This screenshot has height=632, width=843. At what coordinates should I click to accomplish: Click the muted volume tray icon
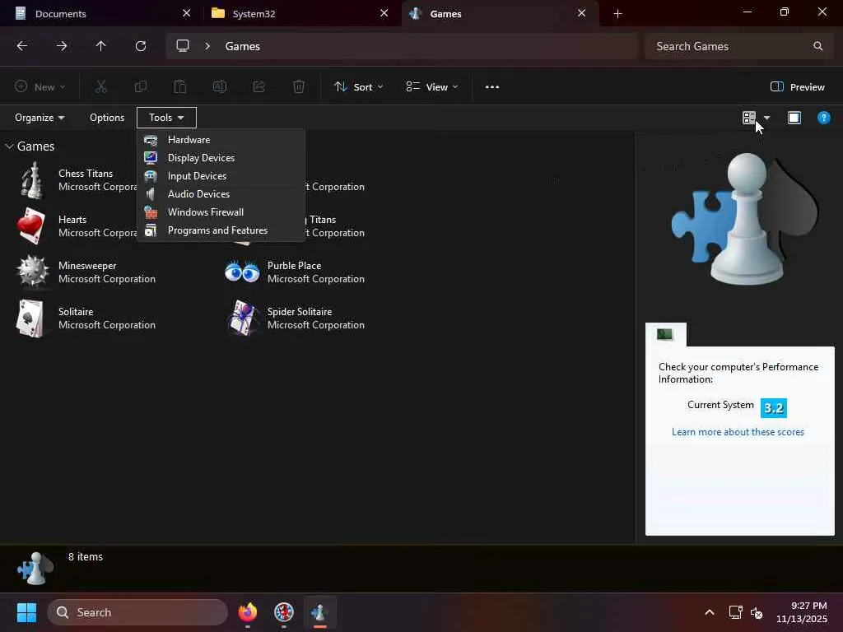[x=757, y=612]
